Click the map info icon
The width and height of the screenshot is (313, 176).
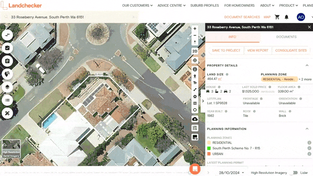coord(195,69)
